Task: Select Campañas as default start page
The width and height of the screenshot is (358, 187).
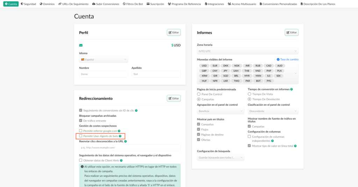Action: (x=199, y=99)
